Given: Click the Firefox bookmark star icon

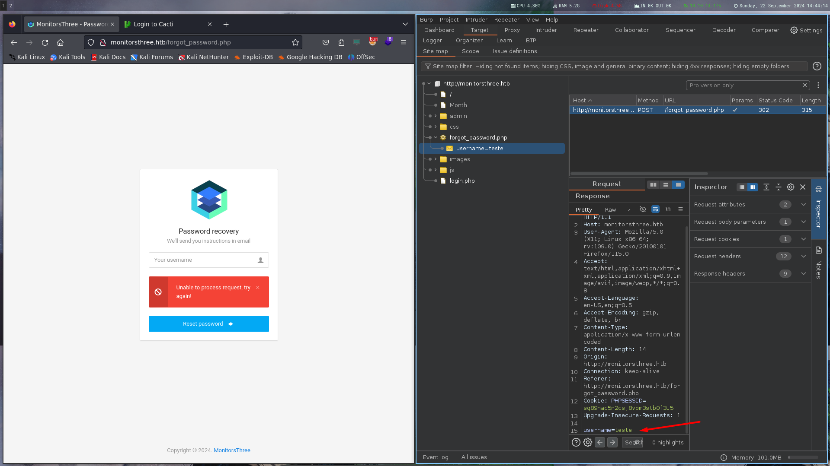Looking at the screenshot, I should [x=295, y=42].
